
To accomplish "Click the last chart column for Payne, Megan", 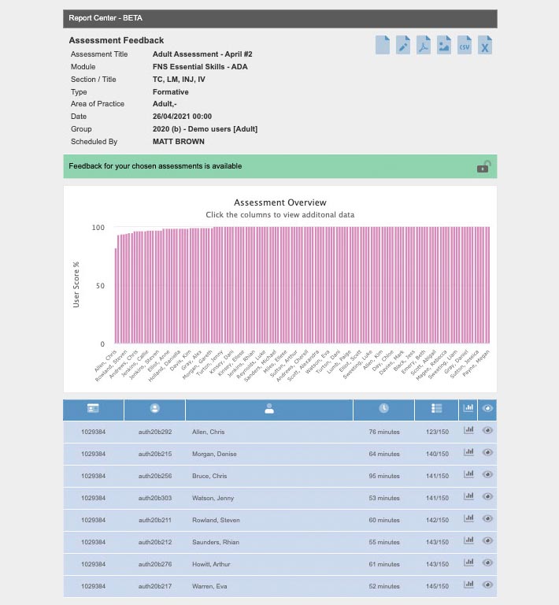I will pyautogui.click(x=488, y=285).
